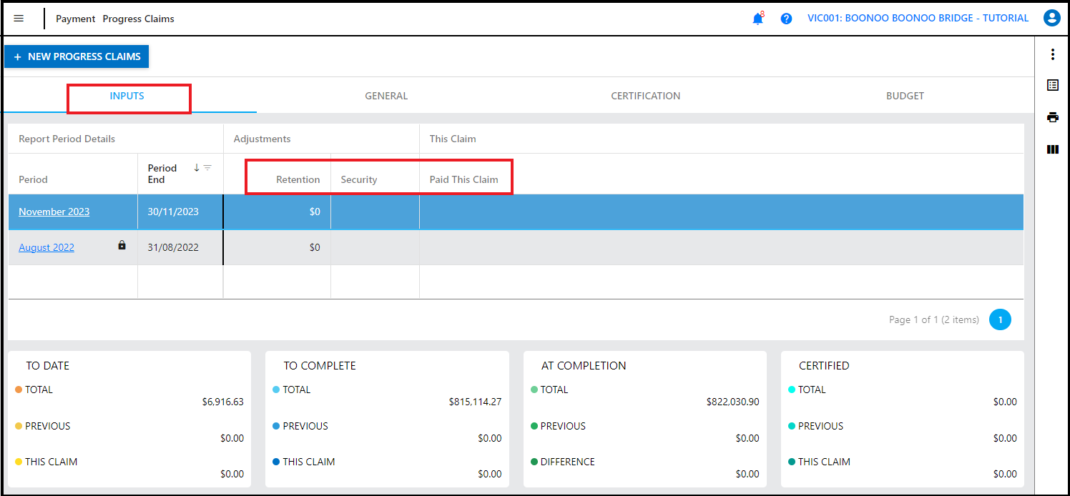Viewport: 1070px width, 496px height.
Task: Click the orange TOTAL dot in To Date
Action: 19,390
